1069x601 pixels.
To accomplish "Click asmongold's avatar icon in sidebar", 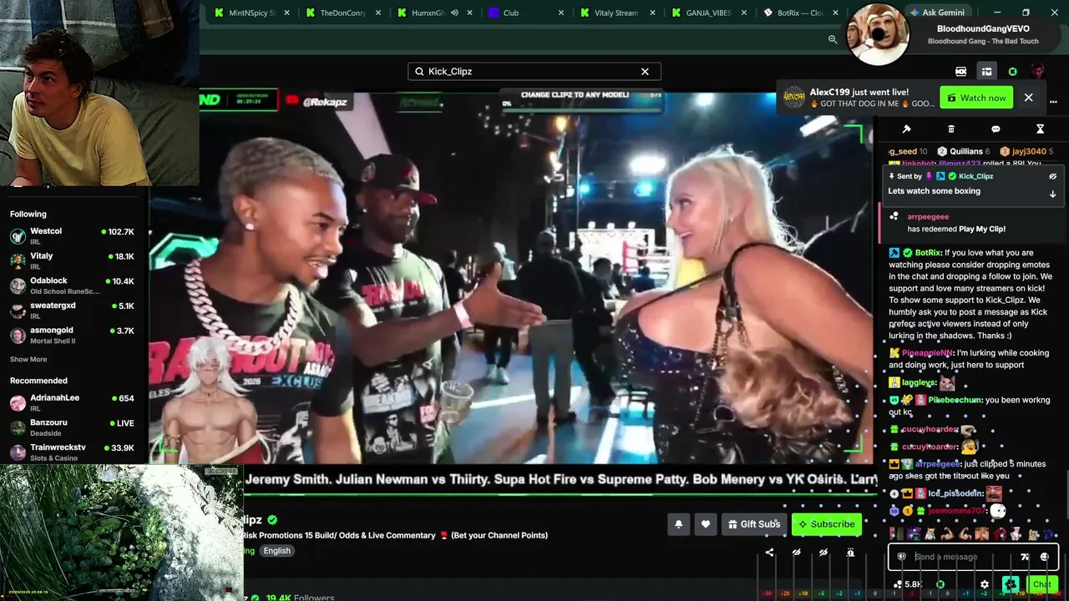I will pyautogui.click(x=18, y=336).
